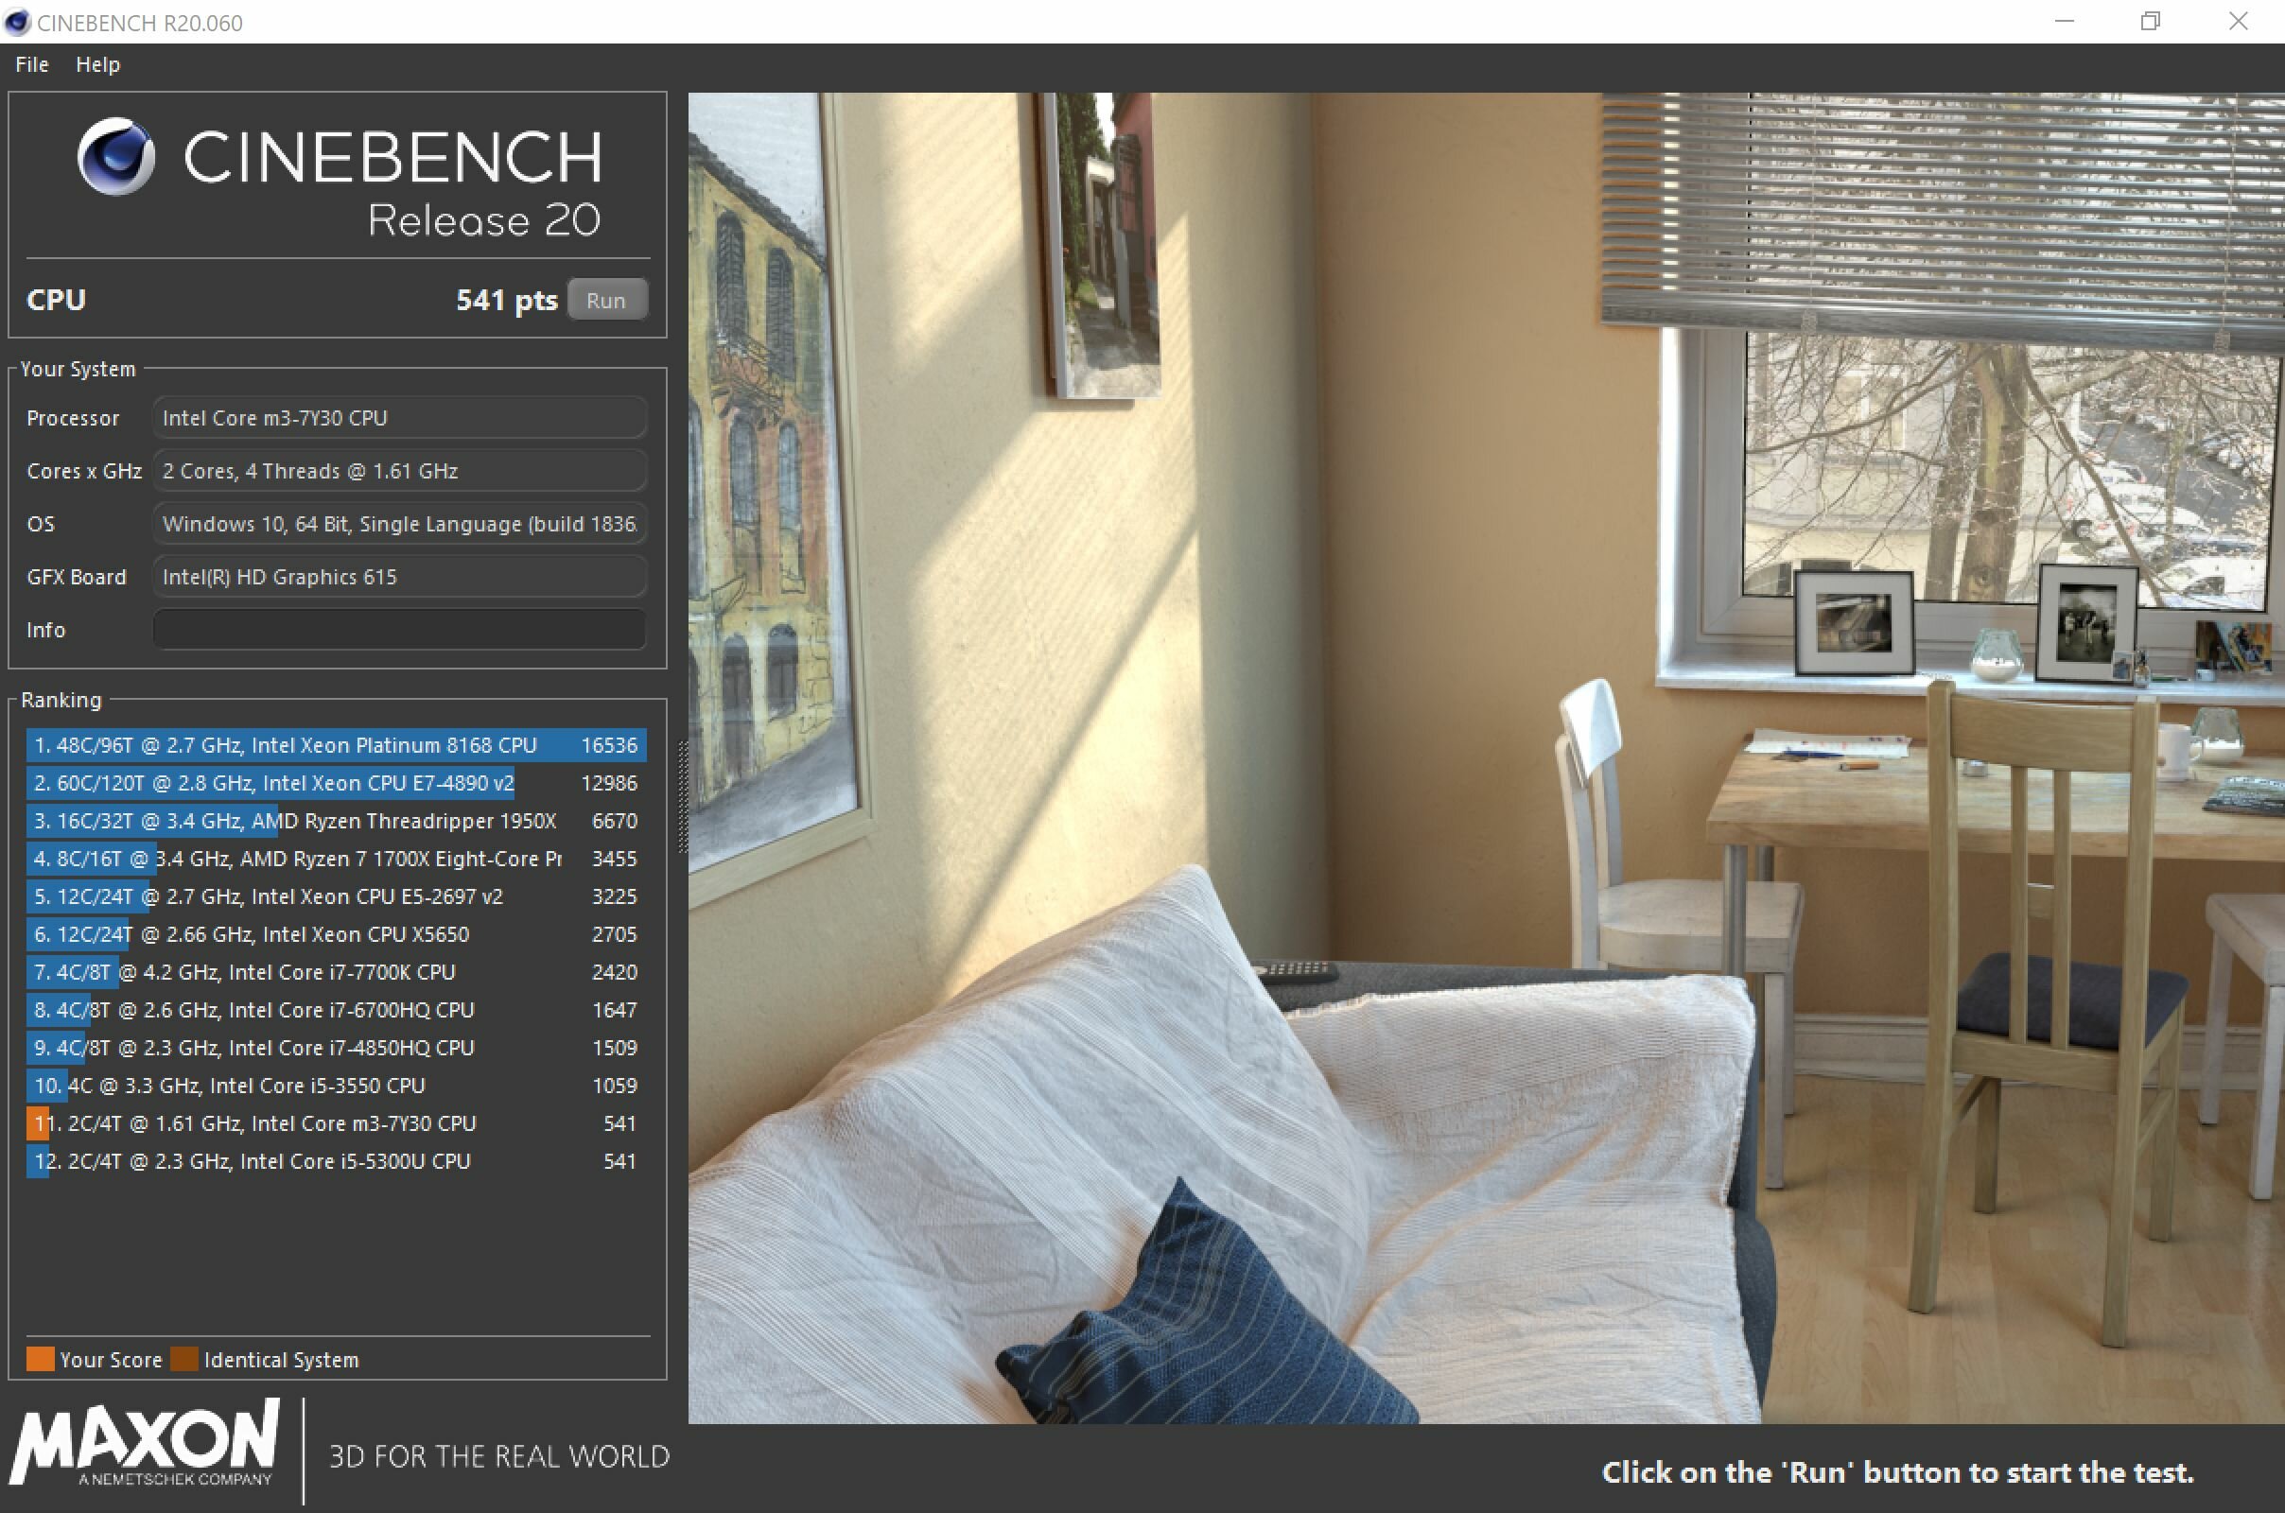Screen dimensions: 2285x1513
Task: Click the orange Your Score legend swatch
Action: tap(41, 1359)
